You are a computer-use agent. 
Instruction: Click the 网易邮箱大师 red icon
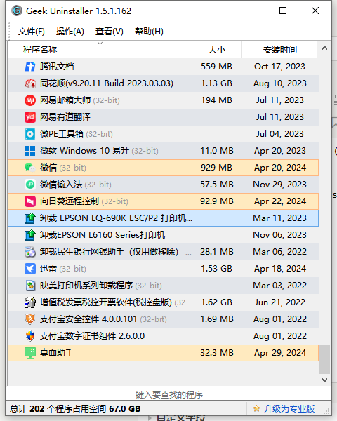pyautogui.click(x=29, y=100)
